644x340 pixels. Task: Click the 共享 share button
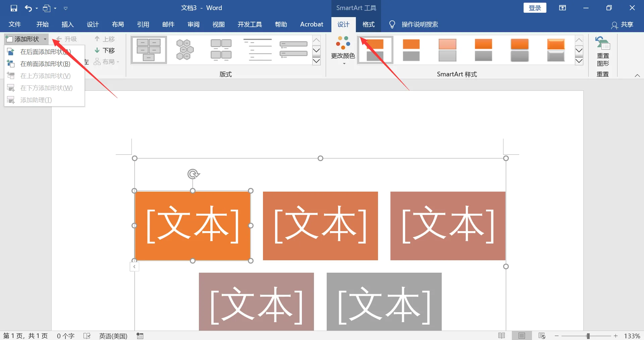[x=622, y=24]
